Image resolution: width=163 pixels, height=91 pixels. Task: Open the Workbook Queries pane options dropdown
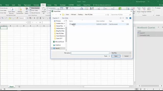(158, 27)
